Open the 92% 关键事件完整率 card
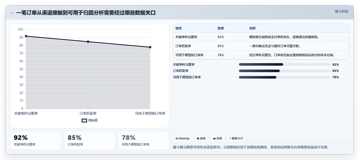The image size is (359, 160). (36, 140)
